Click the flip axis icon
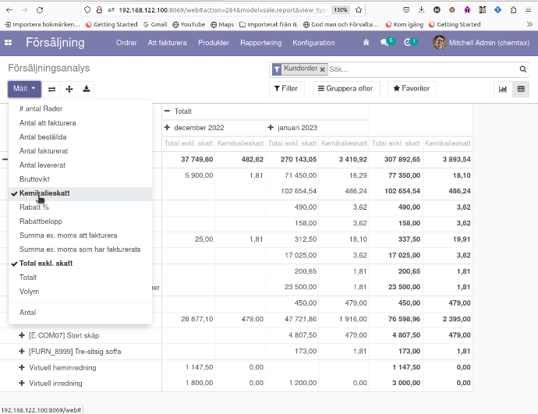The width and height of the screenshot is (538, 414). (52, 89)
